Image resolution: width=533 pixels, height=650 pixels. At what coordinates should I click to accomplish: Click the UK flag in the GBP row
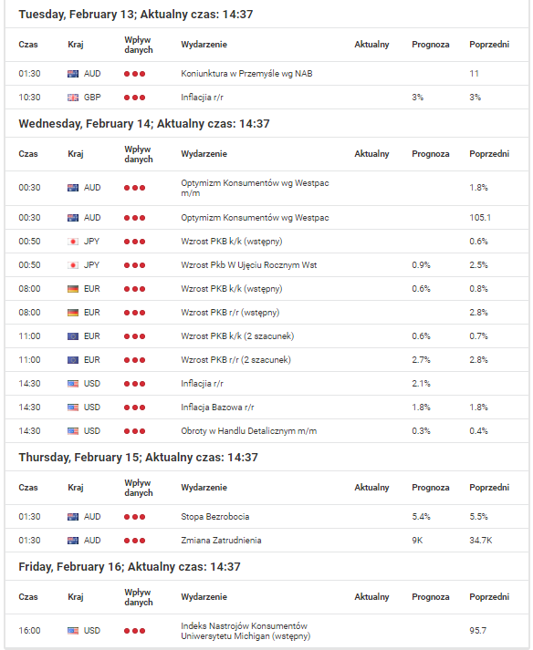(x=73, y=98)
